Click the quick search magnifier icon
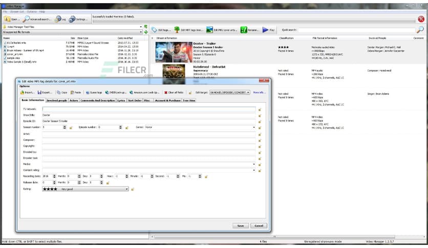This screenshot has width=428, height=248. (420, 30)
